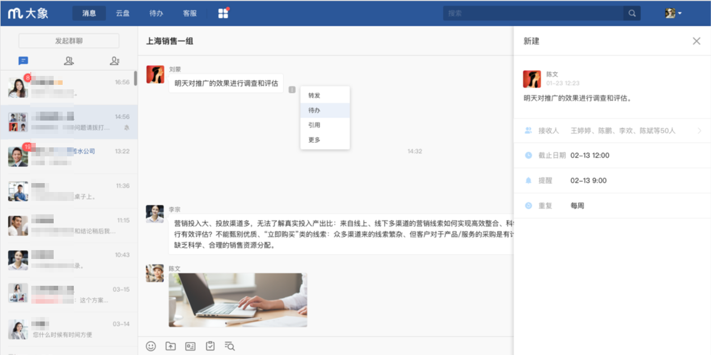This screenshot has height=355, width=711.
Task: Open conversation from 13:22 with 水公司
Action: pyautogui.click(x=69, y=157)
